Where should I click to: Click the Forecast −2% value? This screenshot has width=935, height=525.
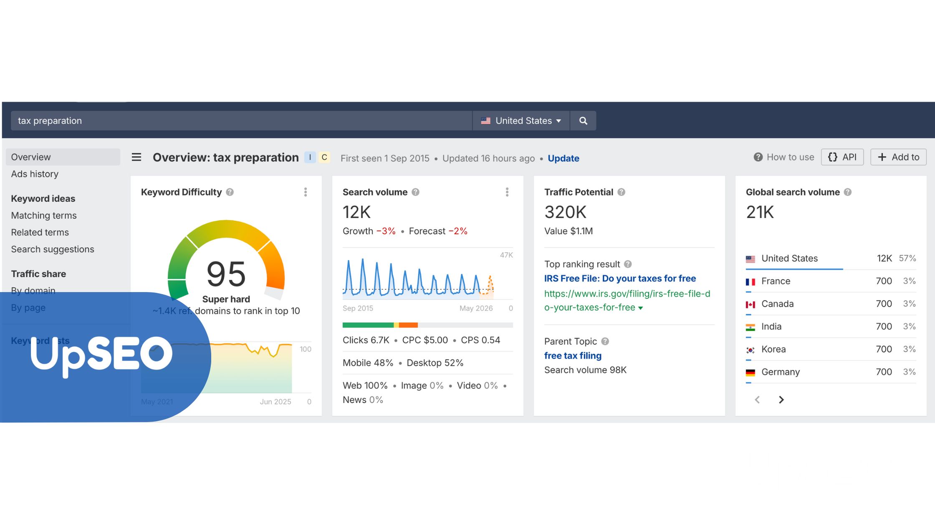click(438, 231)
